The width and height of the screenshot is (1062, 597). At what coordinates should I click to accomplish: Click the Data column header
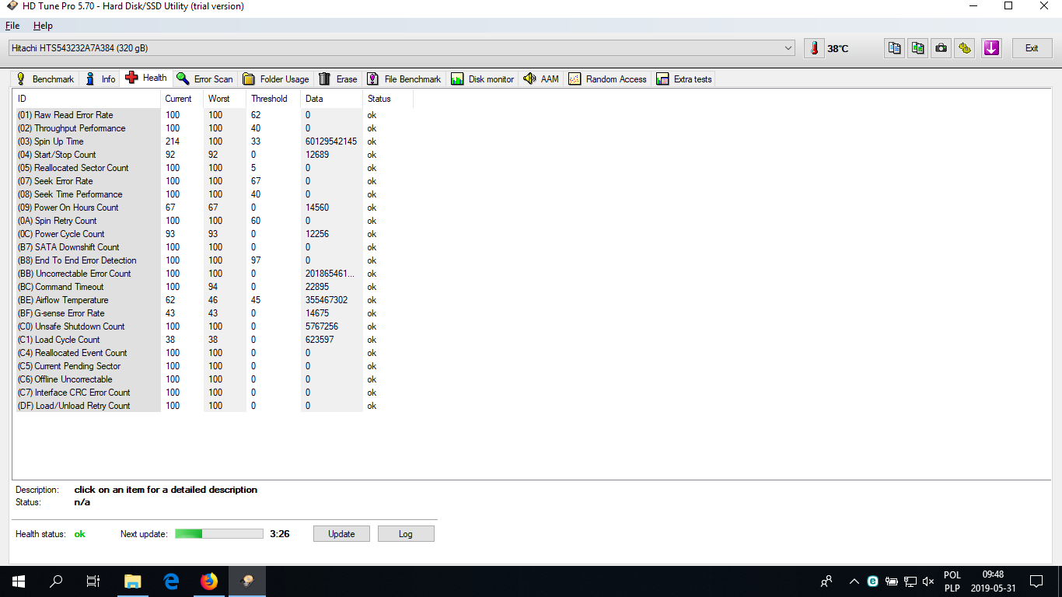331,99
